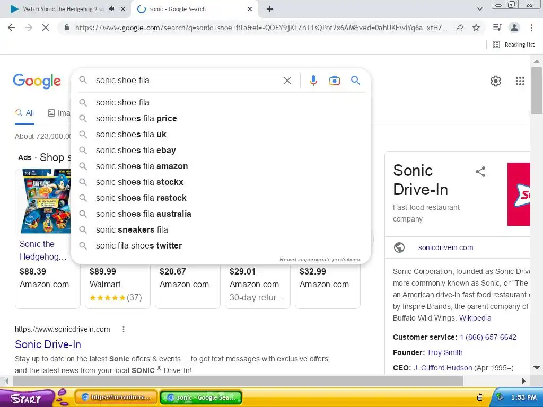The height and width of the screenshot is (407, 543).
Task: Open the Start menu
Action: [x=26, y=399]
